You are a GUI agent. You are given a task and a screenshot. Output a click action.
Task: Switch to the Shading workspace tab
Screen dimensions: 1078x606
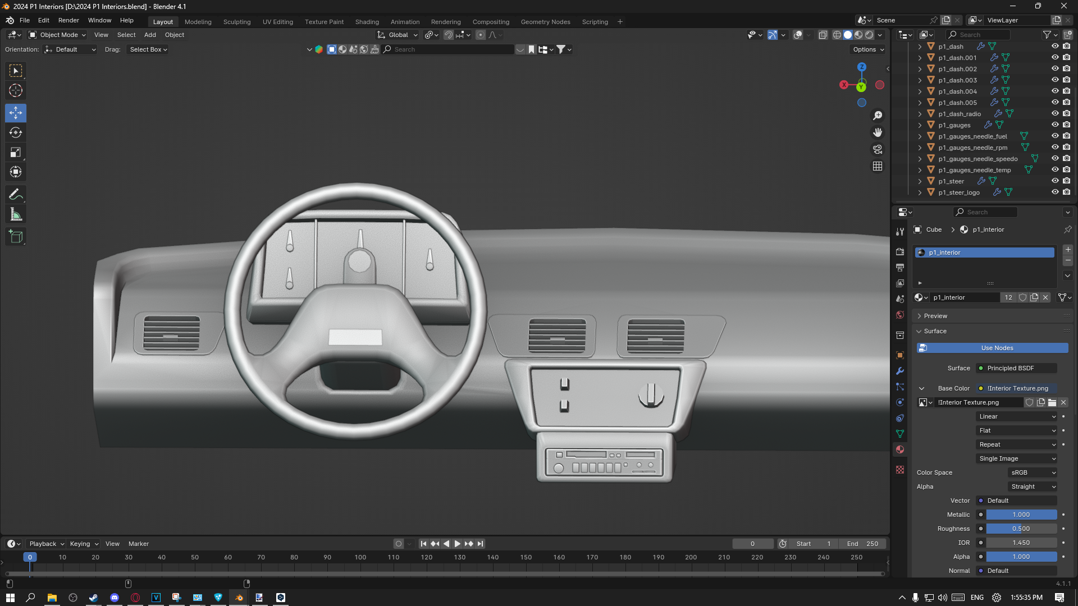point(367,22)
